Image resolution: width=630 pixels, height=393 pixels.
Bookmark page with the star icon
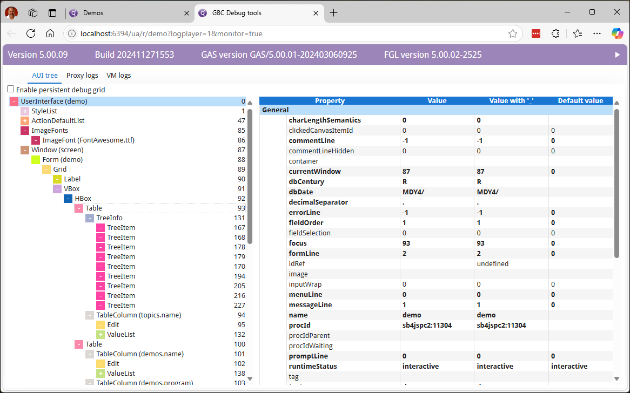512,33
